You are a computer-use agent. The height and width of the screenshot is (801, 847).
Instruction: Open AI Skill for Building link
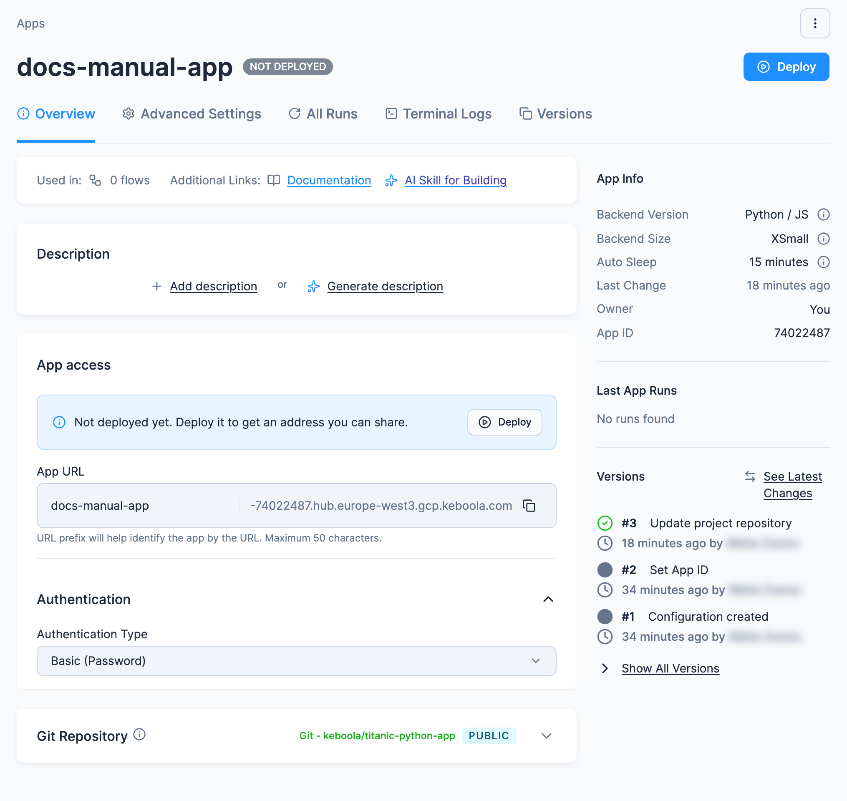pos(456,180)
